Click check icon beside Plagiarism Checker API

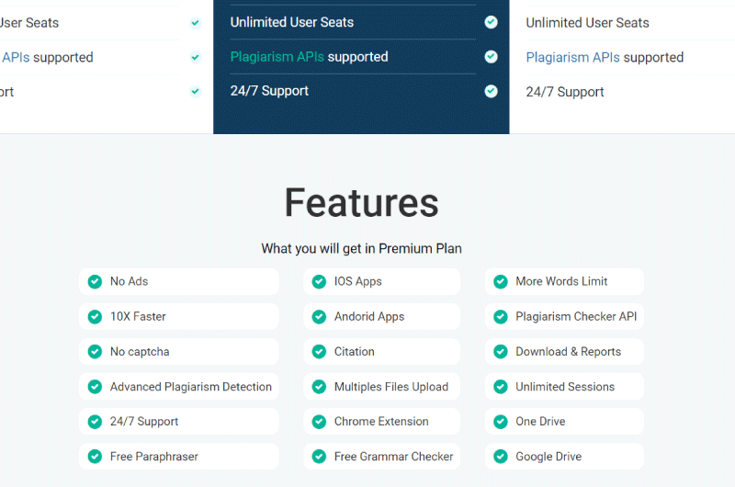501,317
